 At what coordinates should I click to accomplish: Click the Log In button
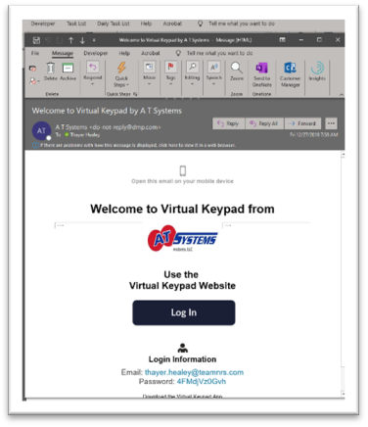[184, 312]
